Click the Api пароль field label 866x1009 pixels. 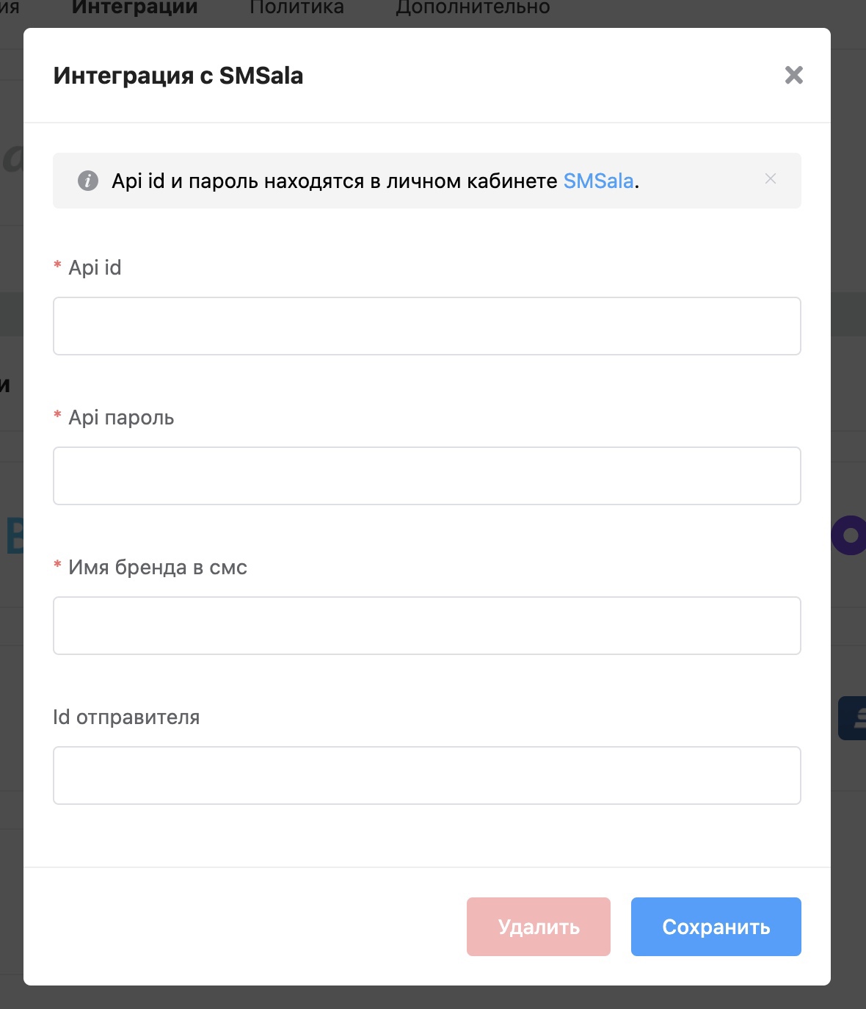(x=121, y=417)
